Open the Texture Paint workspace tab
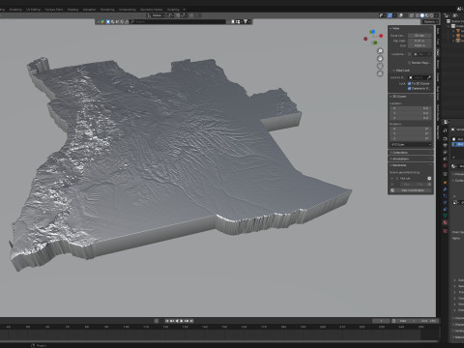 click(x=54, y=10)
